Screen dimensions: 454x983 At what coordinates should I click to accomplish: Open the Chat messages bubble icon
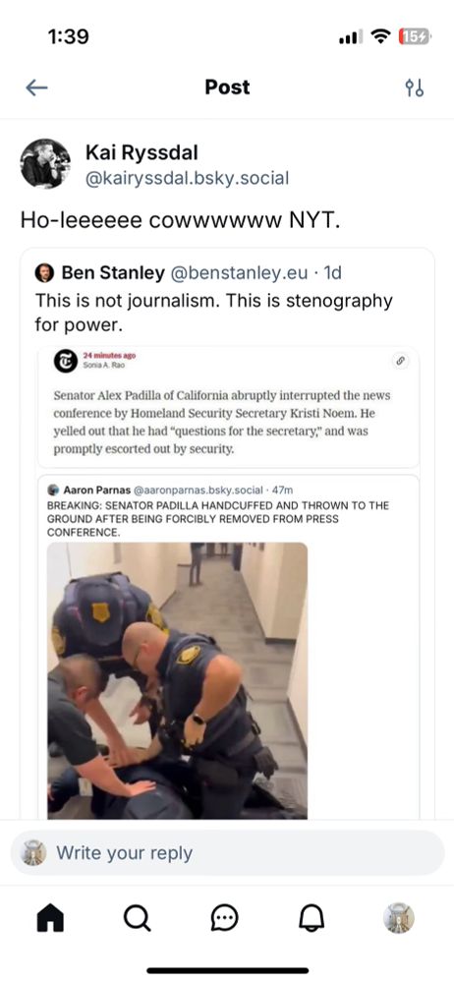click(x=224, y=919)
